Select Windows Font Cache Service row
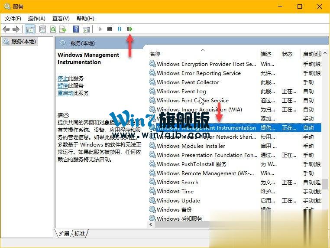Viewport: 330px width, 248px height. click(235, 101)
